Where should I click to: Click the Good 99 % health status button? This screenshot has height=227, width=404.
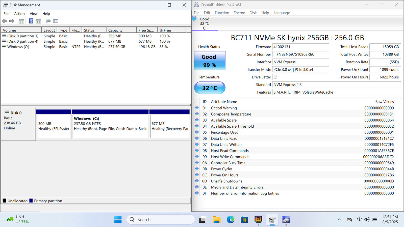coord(209,61)
